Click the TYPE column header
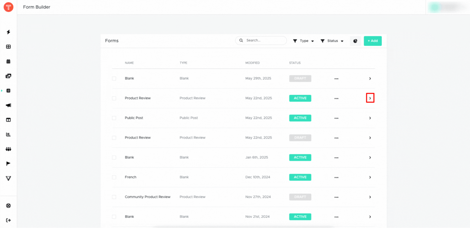470x228 pixels. 183,63
